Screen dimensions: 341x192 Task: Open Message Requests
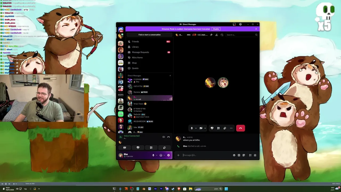pyautogui.click(x=149, y=52)
